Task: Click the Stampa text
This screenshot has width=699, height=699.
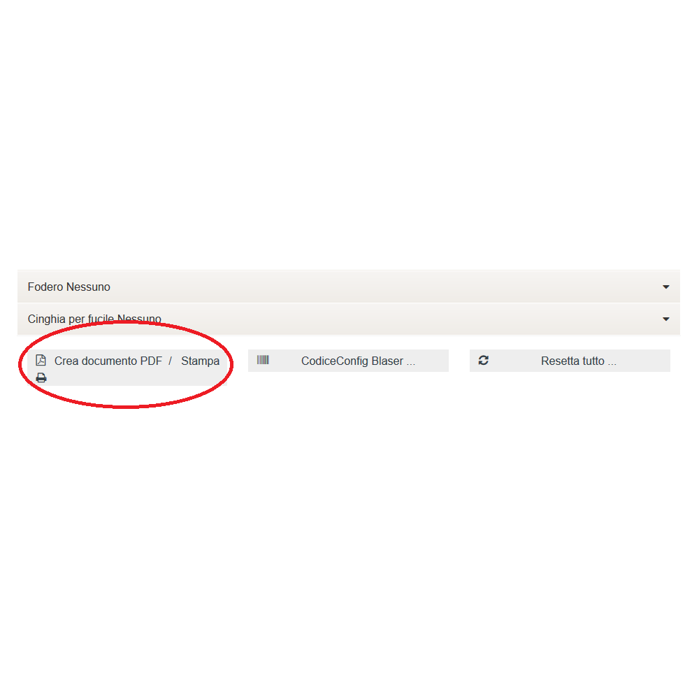Action: (x=200, y=361)
